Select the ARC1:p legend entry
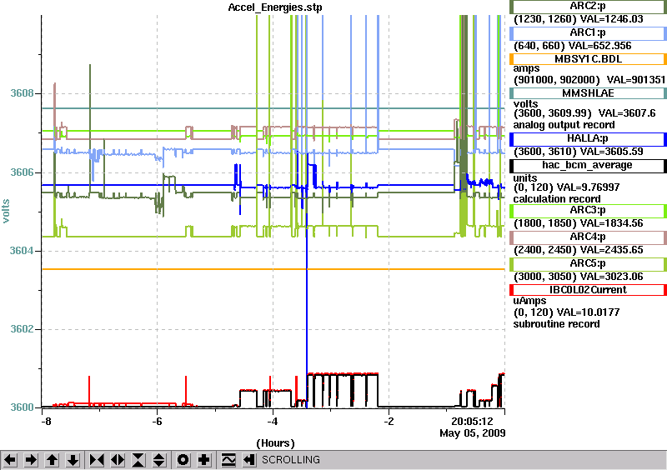Screen dimensions: 667x470 tap(588, 32)
